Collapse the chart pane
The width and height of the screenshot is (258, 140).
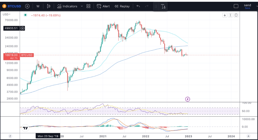[230, 15]
